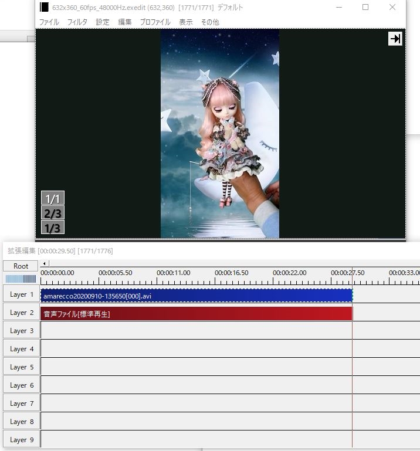Click the 2/3 overlay button in preview
The width and height of the screenshot is (420, 451).
53,212
